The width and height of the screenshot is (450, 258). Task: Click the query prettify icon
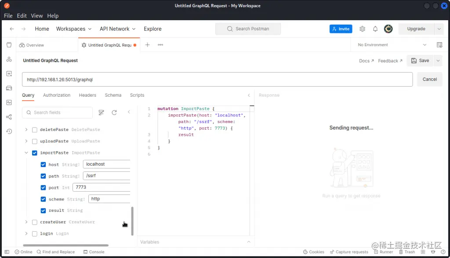coord(101,113)
